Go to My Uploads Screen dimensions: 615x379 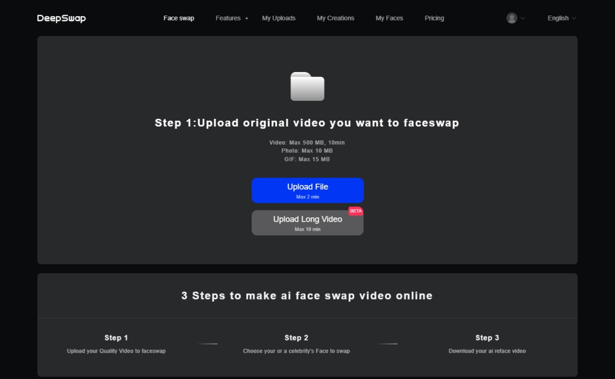[x=279, y=18]
